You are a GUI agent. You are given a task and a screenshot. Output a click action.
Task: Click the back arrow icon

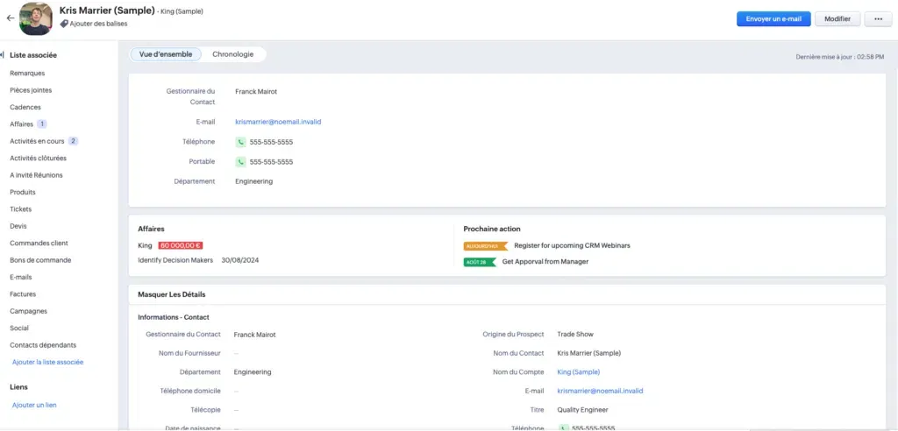10,18
